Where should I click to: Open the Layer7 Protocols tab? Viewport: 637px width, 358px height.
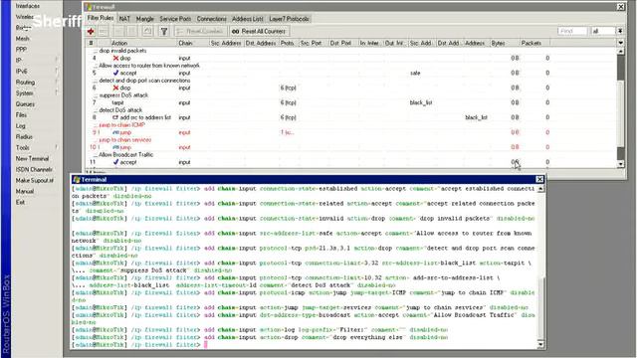[290, 19]
